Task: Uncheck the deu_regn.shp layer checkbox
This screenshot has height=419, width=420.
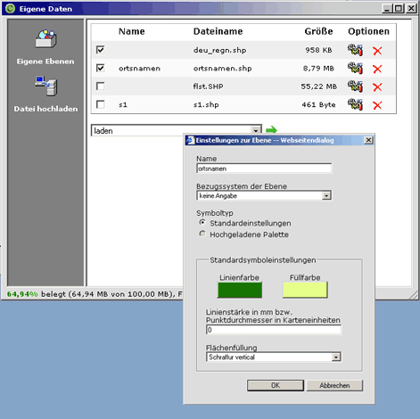Action: [x=101, y=50]
